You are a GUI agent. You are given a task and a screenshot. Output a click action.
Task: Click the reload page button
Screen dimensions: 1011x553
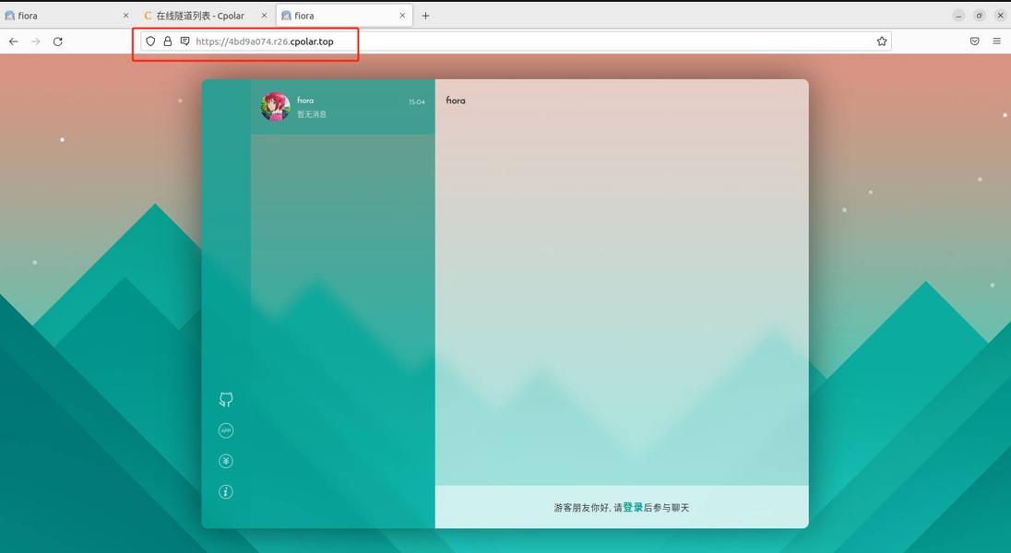point(58,41)
